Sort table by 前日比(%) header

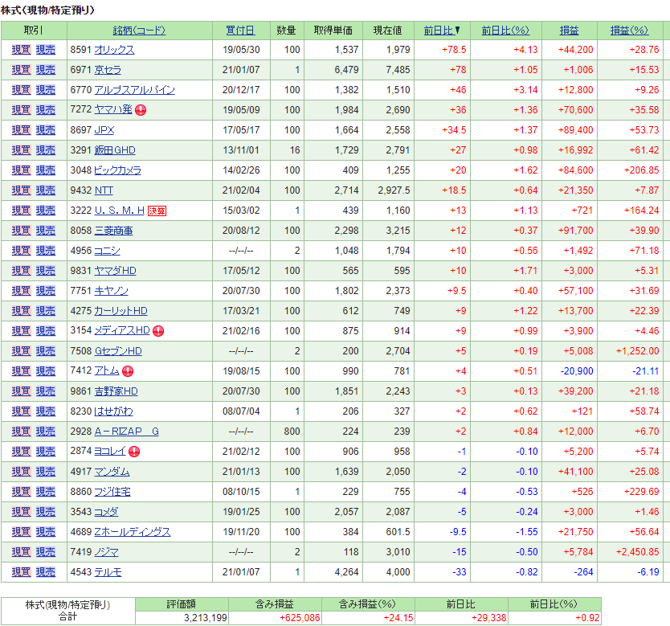coord(505,31)
